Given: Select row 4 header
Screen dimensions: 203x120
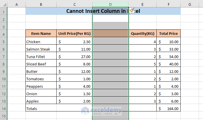Looking at the screenshot, I should pos(3,34).
